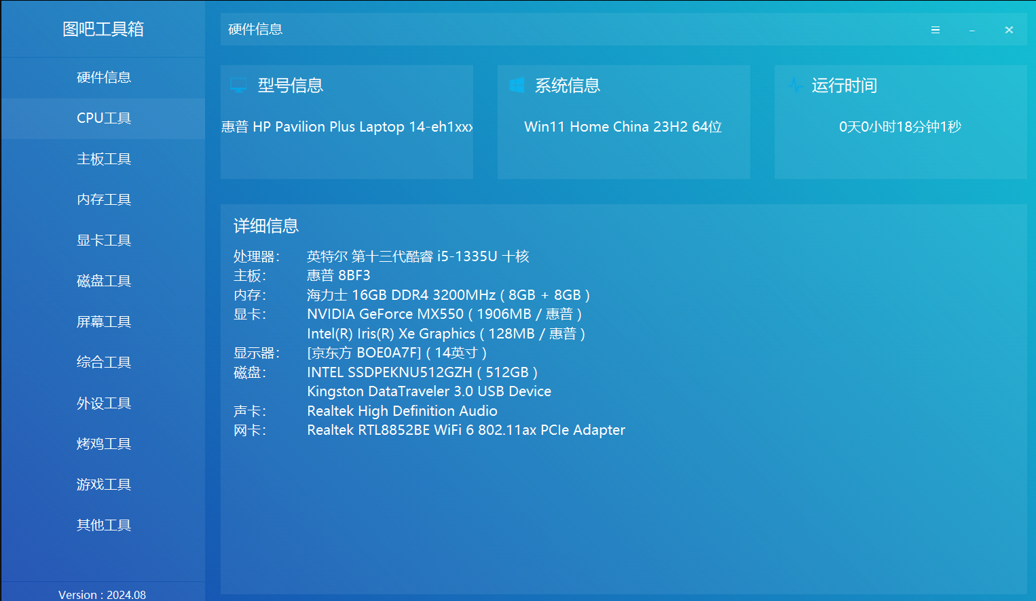1036x601 pixels.
Task: Click the 0天0小时18分钟1秒 uptime value
Action: pos(900,127)
